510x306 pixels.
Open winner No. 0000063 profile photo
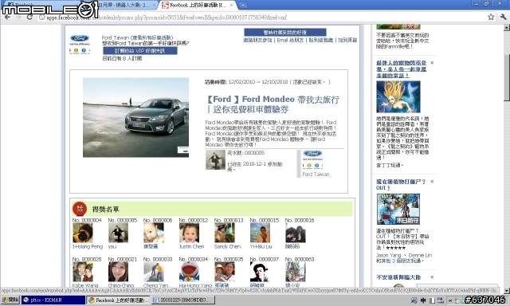point(296,272)
